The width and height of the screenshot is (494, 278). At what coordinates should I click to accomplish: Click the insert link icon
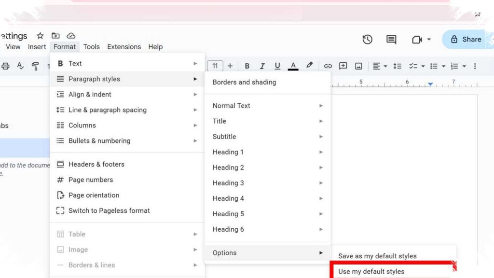[x=328, y=66]
